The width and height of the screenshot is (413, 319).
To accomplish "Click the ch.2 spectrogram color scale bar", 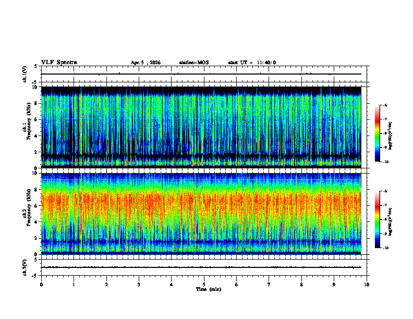I will tap(378, 219).
